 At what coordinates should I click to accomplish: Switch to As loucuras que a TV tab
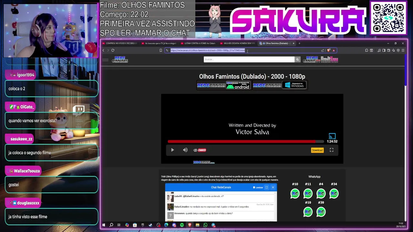tap(159, 43)
